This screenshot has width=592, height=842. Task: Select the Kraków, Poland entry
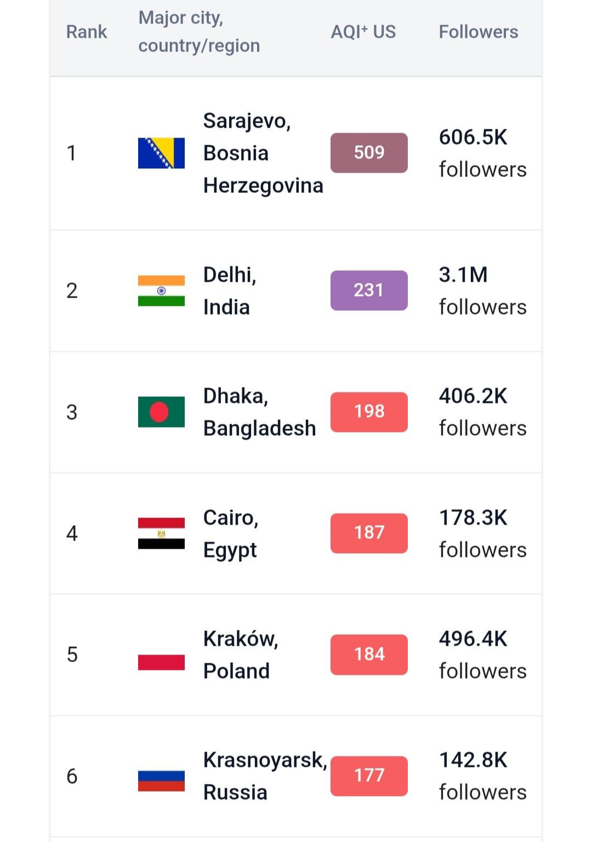[x=241, y=655]
